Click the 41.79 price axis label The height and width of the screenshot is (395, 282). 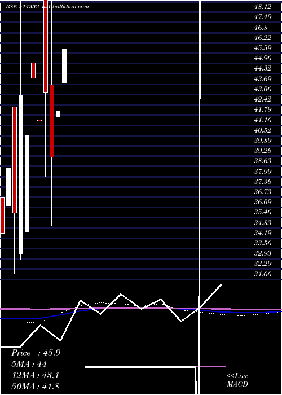[263, 109]
